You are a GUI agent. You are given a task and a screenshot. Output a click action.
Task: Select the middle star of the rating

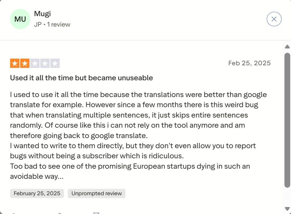click(x=35, y=63)
